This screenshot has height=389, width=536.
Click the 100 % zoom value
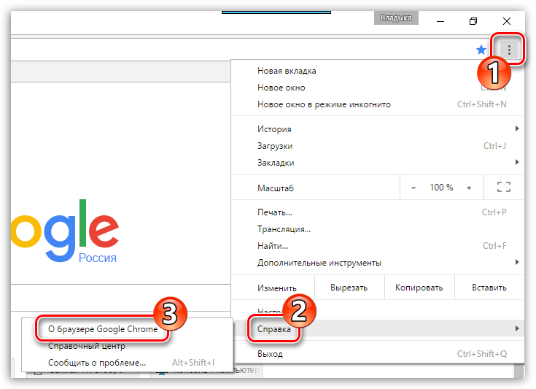pyautogui.click(x=441, y=187)
